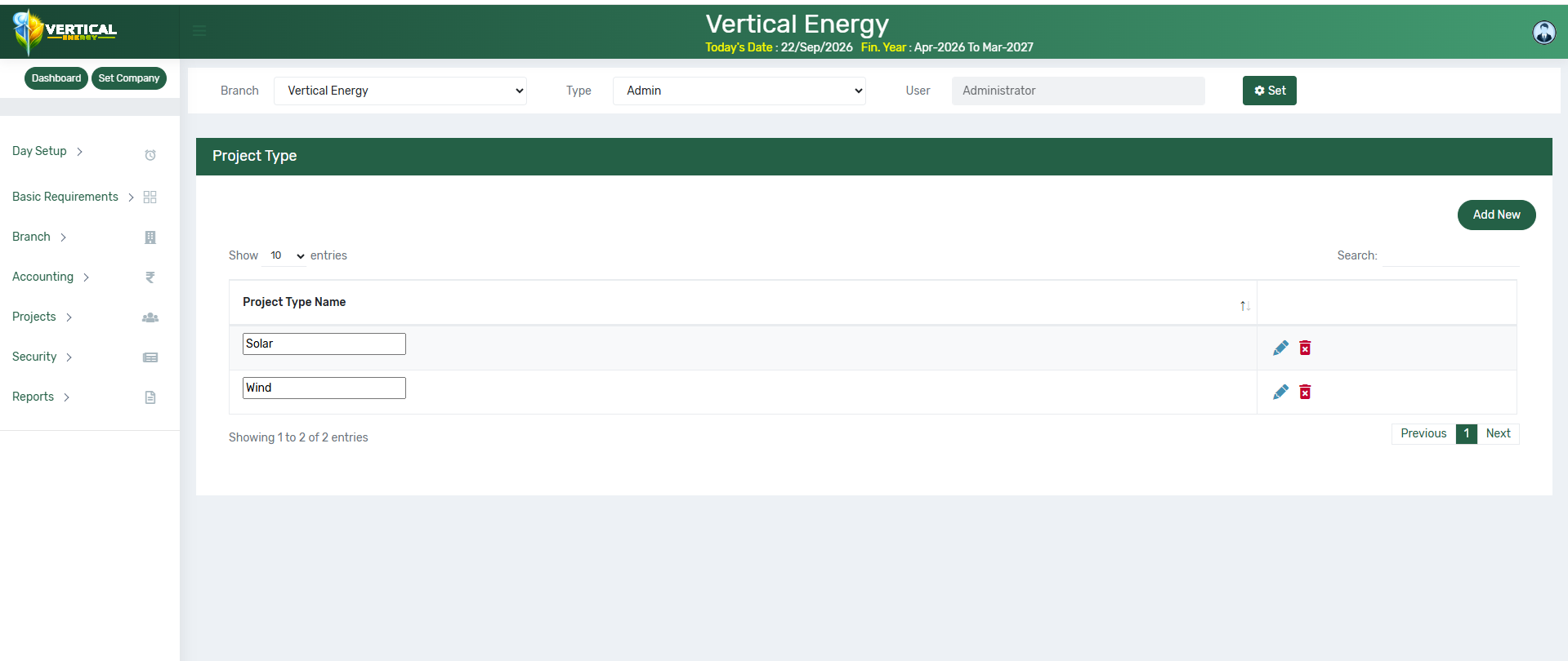This screenshot has width=1568, height=661.
Task: Toggle the hamburger sidebar menu icon
Action: (199, 31)
